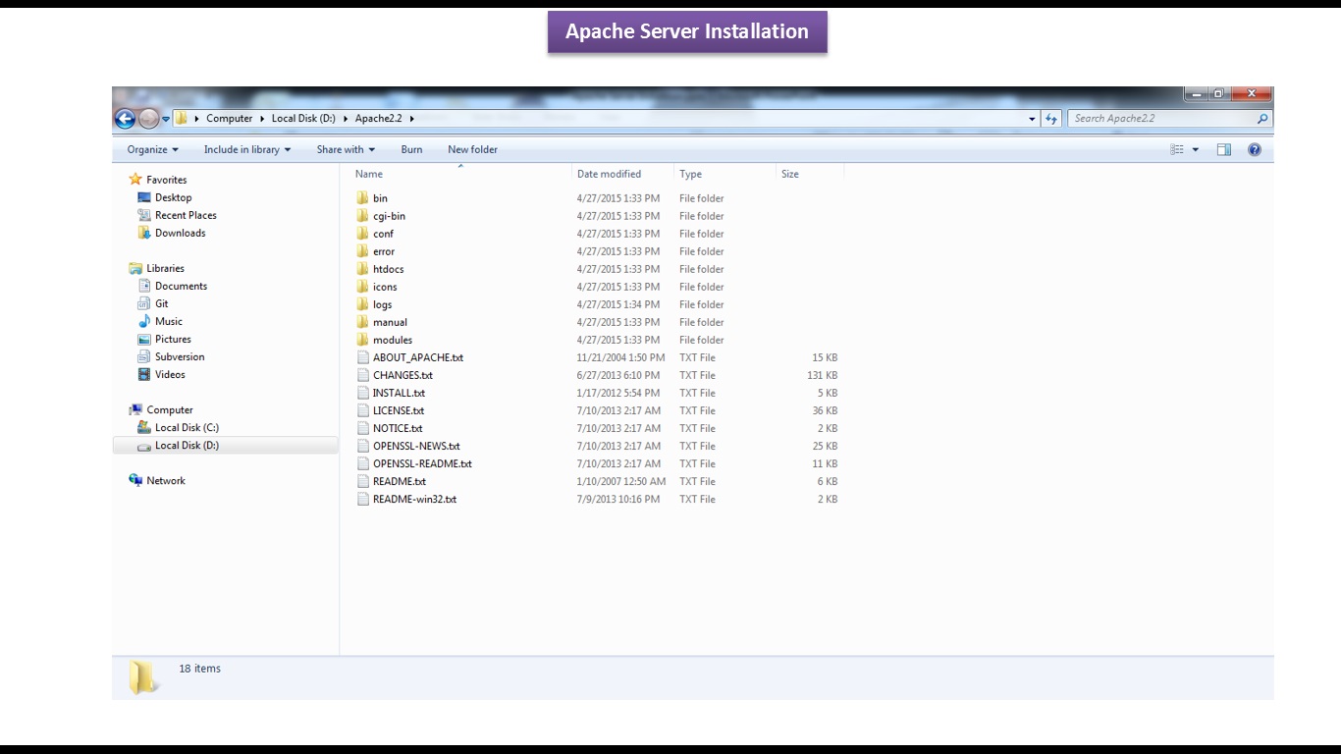This screenshot has height=754, width=1341.
Task: Select the error folder icon
Action: pos(363,251)
